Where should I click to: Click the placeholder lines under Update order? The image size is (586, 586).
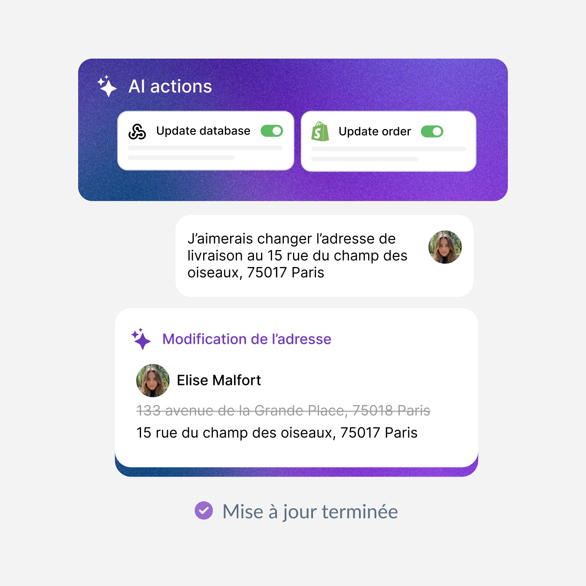pos(388,154)
